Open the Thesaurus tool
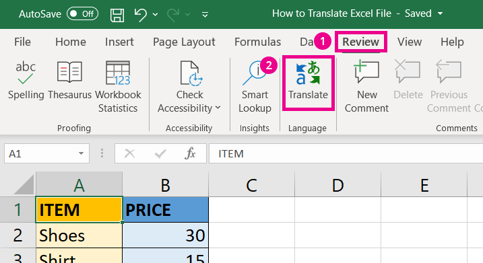The image size is (483, 263). click(x=69, y=80)
